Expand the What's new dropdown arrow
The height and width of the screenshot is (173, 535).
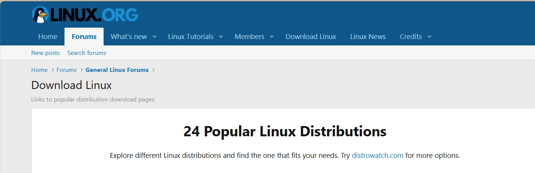pyautogui.click(x=154, y=37)
